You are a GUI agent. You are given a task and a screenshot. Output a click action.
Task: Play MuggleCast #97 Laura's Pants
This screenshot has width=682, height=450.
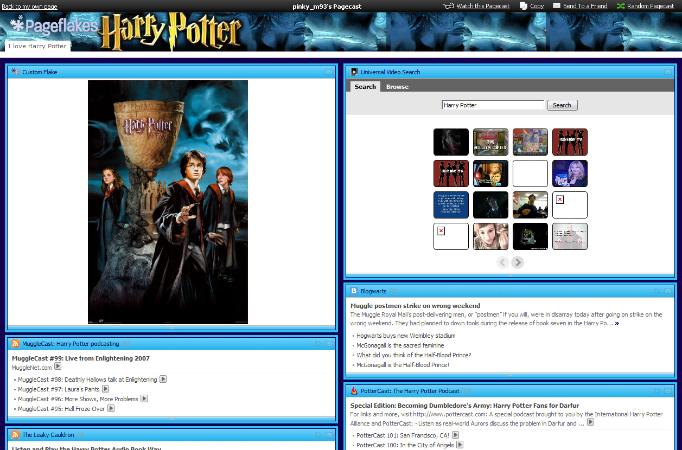pyautogui.click(x=106, y=389)
